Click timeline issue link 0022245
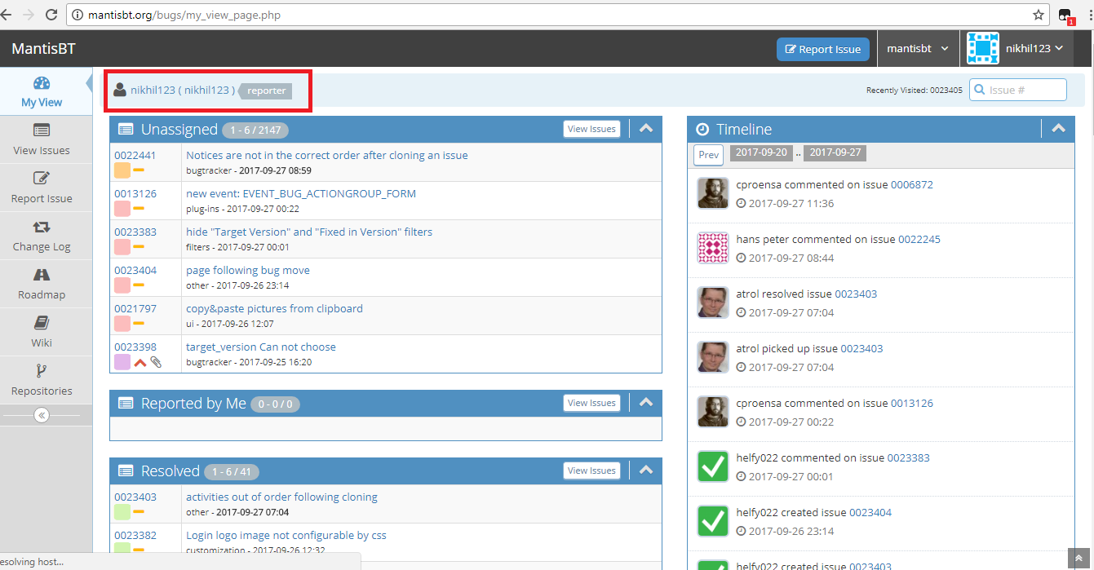The width and height of the screenshot is (1094, 570). (x=919, y=239)
